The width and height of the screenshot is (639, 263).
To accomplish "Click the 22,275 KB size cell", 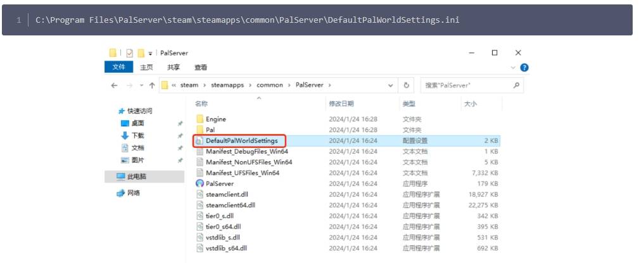I will [x=483, y=205].
